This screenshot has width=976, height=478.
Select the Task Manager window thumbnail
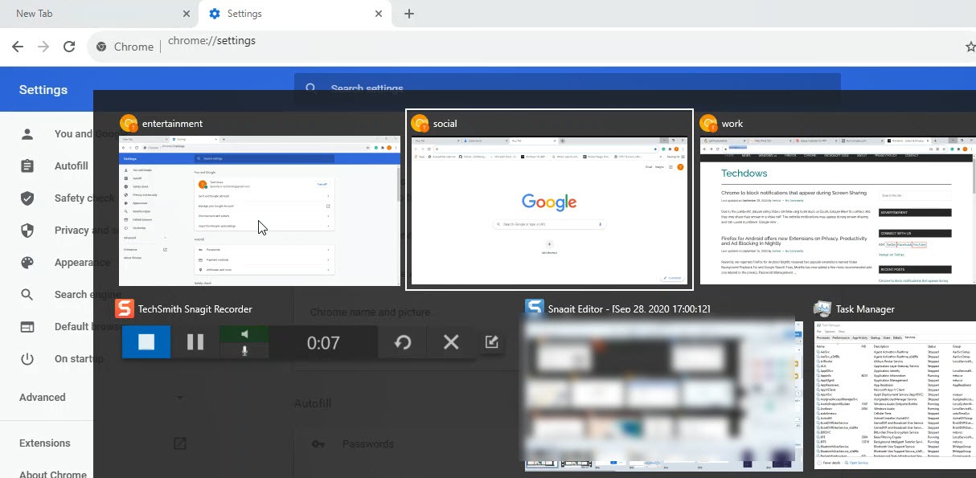click(x=895, y=394)
